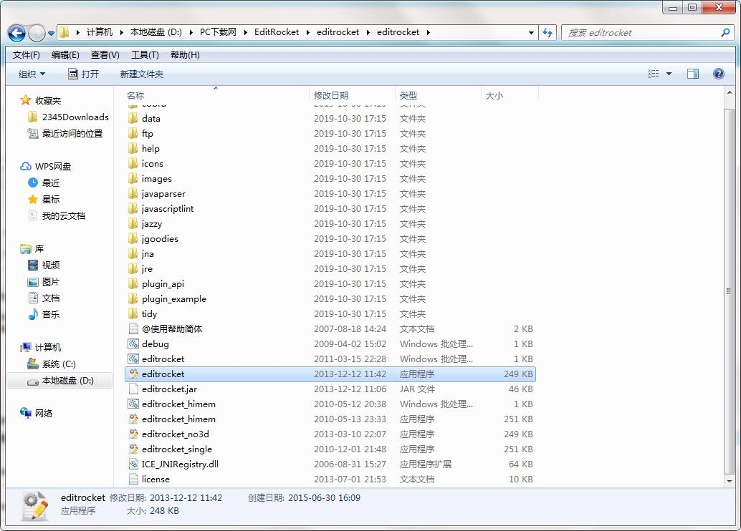Select WPS网盘 cloud icon entry
Screen dimensions: 741x531
coord(45,167)
